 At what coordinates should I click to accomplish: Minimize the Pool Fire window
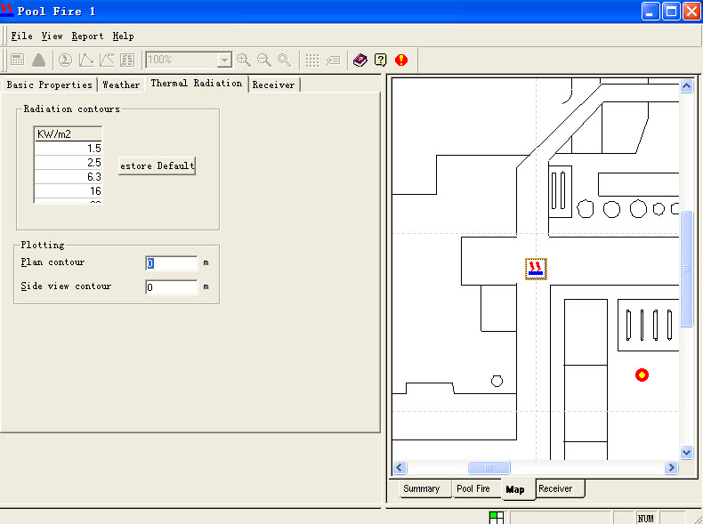point(650,12)
